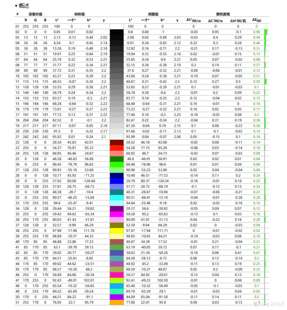Click the navy blue swatch in row 28

tap(117, 175)
